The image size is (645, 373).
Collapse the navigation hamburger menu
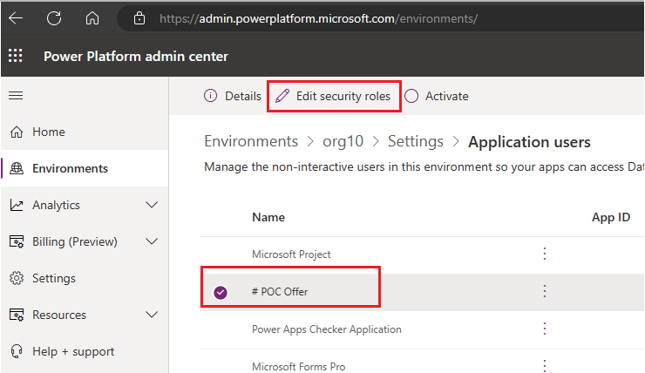16,95
